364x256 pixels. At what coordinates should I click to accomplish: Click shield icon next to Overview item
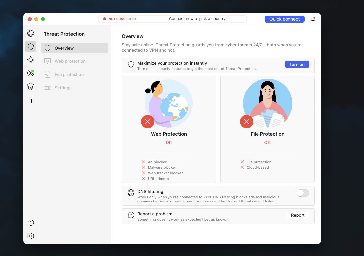click(47, 48)
